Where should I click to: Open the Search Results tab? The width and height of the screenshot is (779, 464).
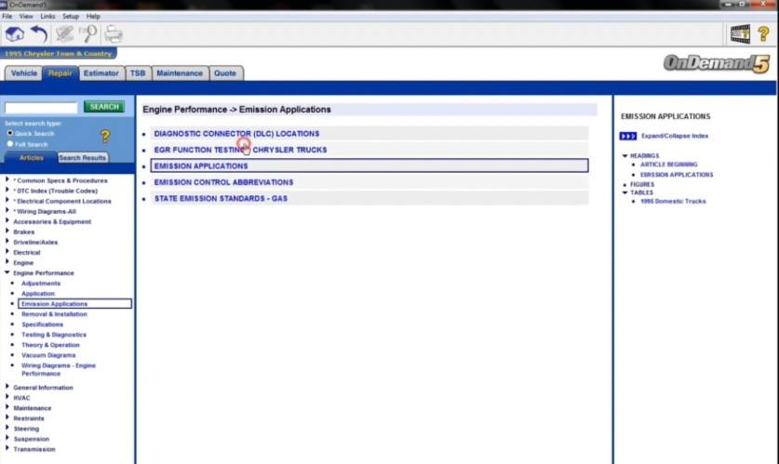(83, 158)
